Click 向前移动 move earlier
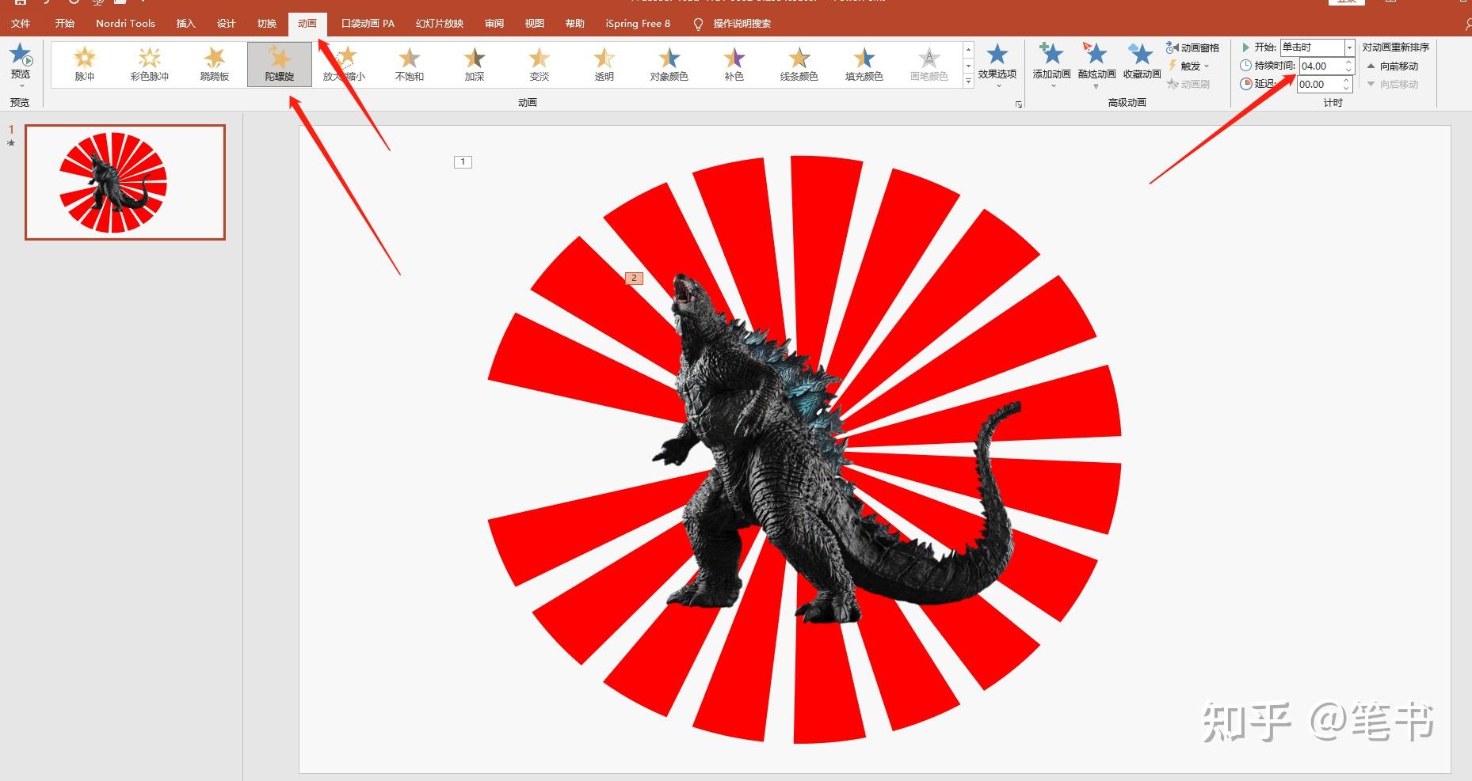 coord(1393,66)
